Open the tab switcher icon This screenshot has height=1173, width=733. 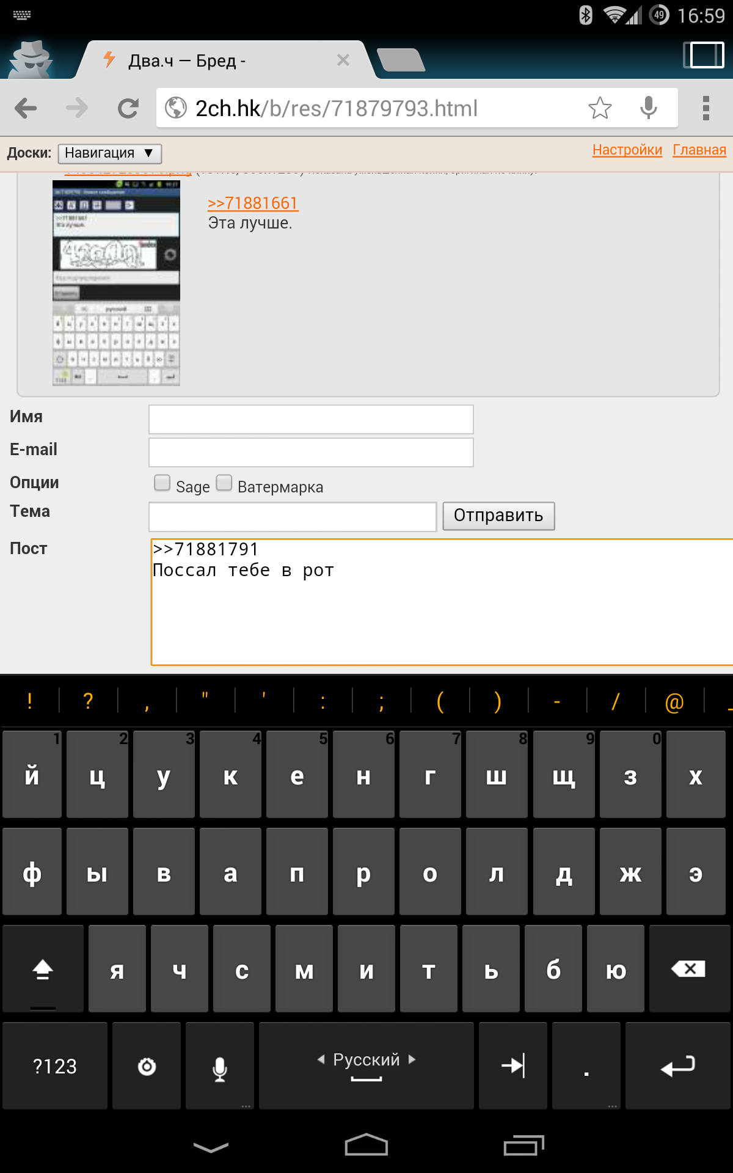coord(704,55)
